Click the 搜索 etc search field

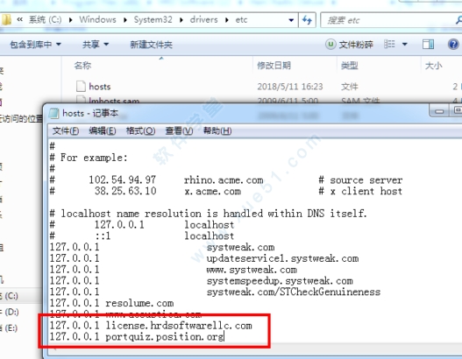point(391,20)
